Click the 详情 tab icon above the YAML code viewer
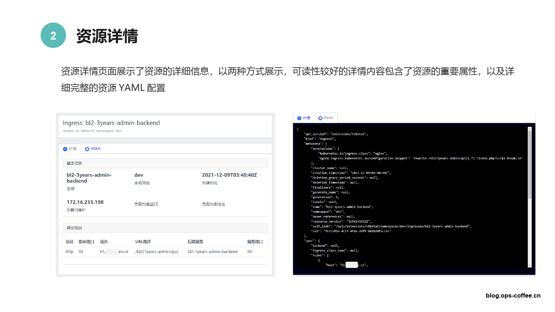The image size is (555, 312). (x=299, y=118)
